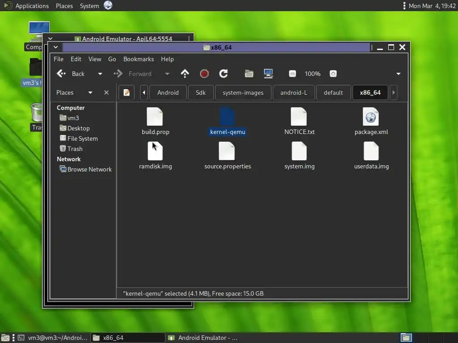Image resolution: width=458 pixels, height=343 pixels.
Task: Select the userdata.img file icon
Action: coord(371,151)
